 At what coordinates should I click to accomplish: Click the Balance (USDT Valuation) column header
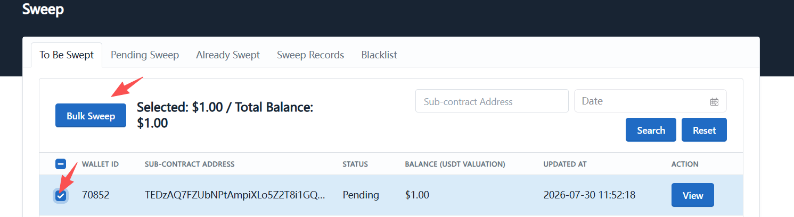(455, 164)
